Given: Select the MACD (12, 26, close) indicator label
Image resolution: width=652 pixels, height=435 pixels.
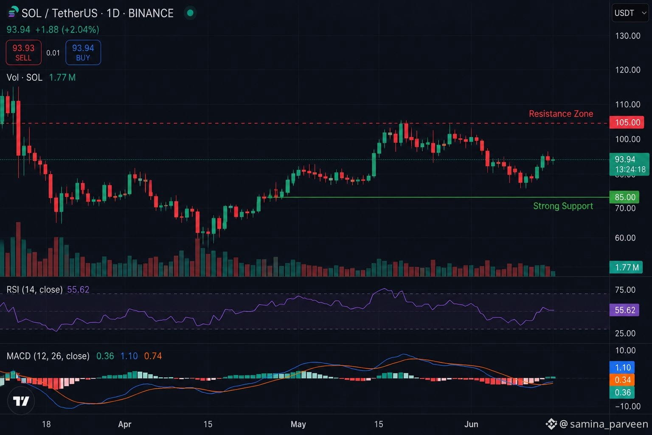Looking at the screenshot, I should (x=48, y=356).
